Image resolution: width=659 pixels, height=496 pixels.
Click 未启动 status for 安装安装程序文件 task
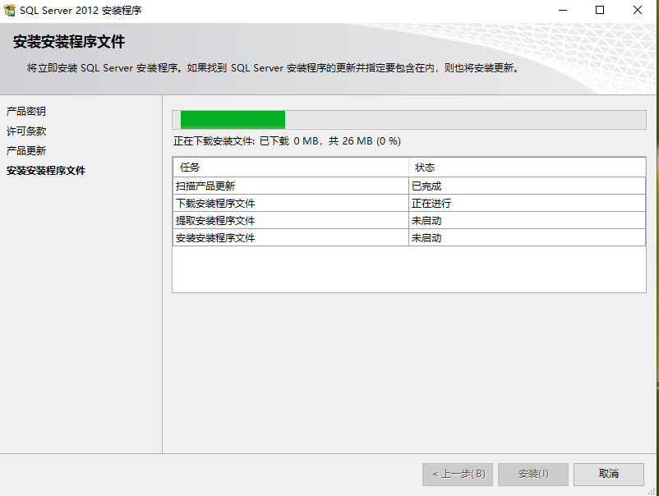pos(527,237)
